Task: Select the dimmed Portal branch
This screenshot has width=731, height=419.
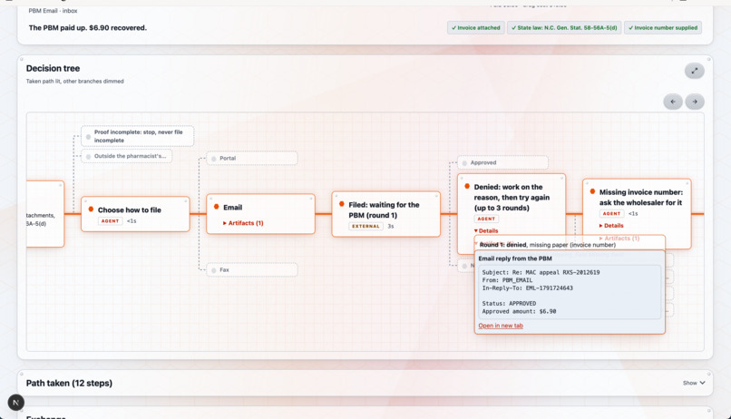Action: 252,159
